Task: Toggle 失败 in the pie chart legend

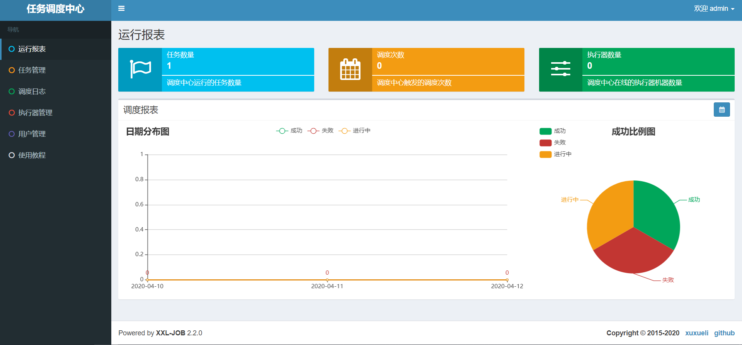Action: point(553,143)
